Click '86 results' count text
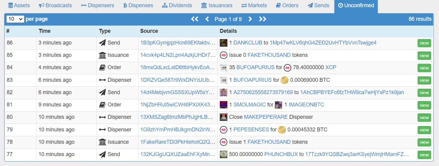This screenshot has width=439, height=166. tap(420, 19)
